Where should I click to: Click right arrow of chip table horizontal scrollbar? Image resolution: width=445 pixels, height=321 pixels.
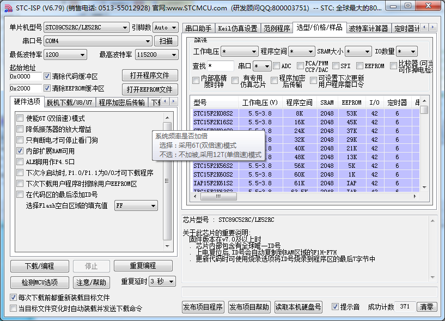pyautogui.click(x=415, y=196)
